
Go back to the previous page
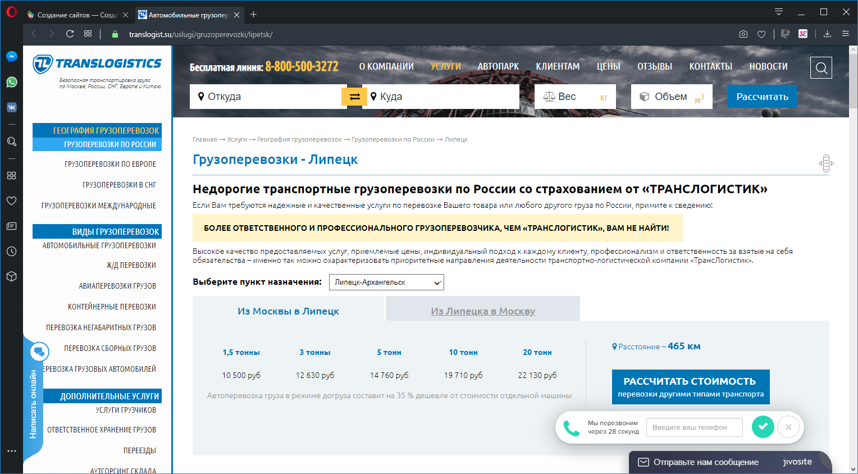click(x=34, y=34)
